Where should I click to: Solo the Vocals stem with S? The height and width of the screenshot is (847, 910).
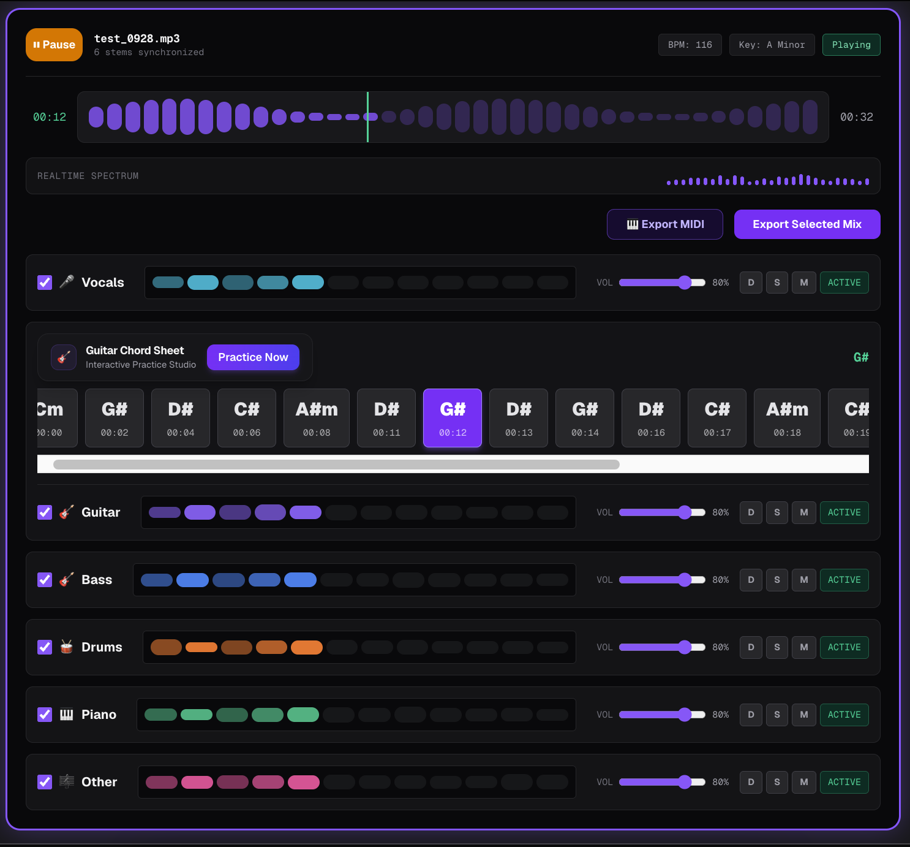777,283
